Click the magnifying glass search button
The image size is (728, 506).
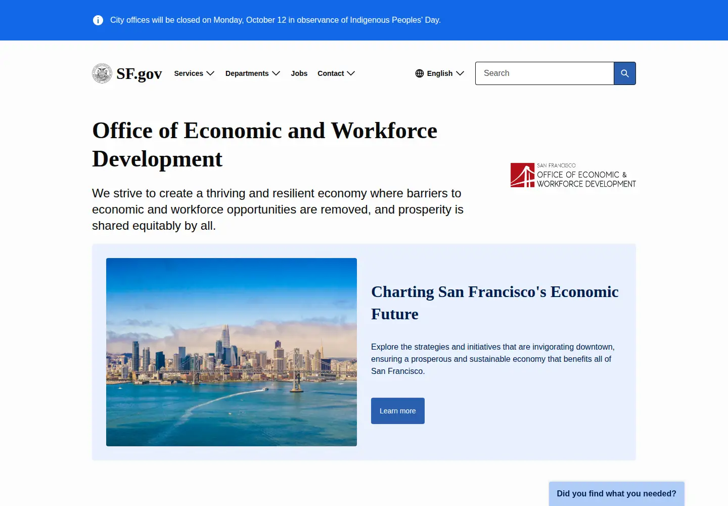click(625, 73)
